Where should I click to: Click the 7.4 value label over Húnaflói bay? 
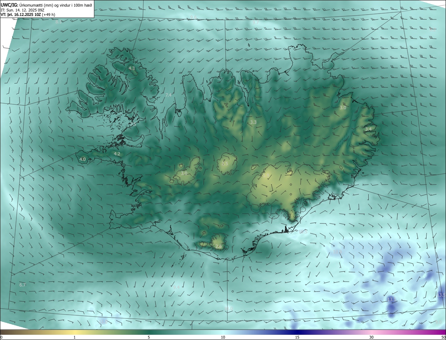pyautogui.click(x=169, y=95)
